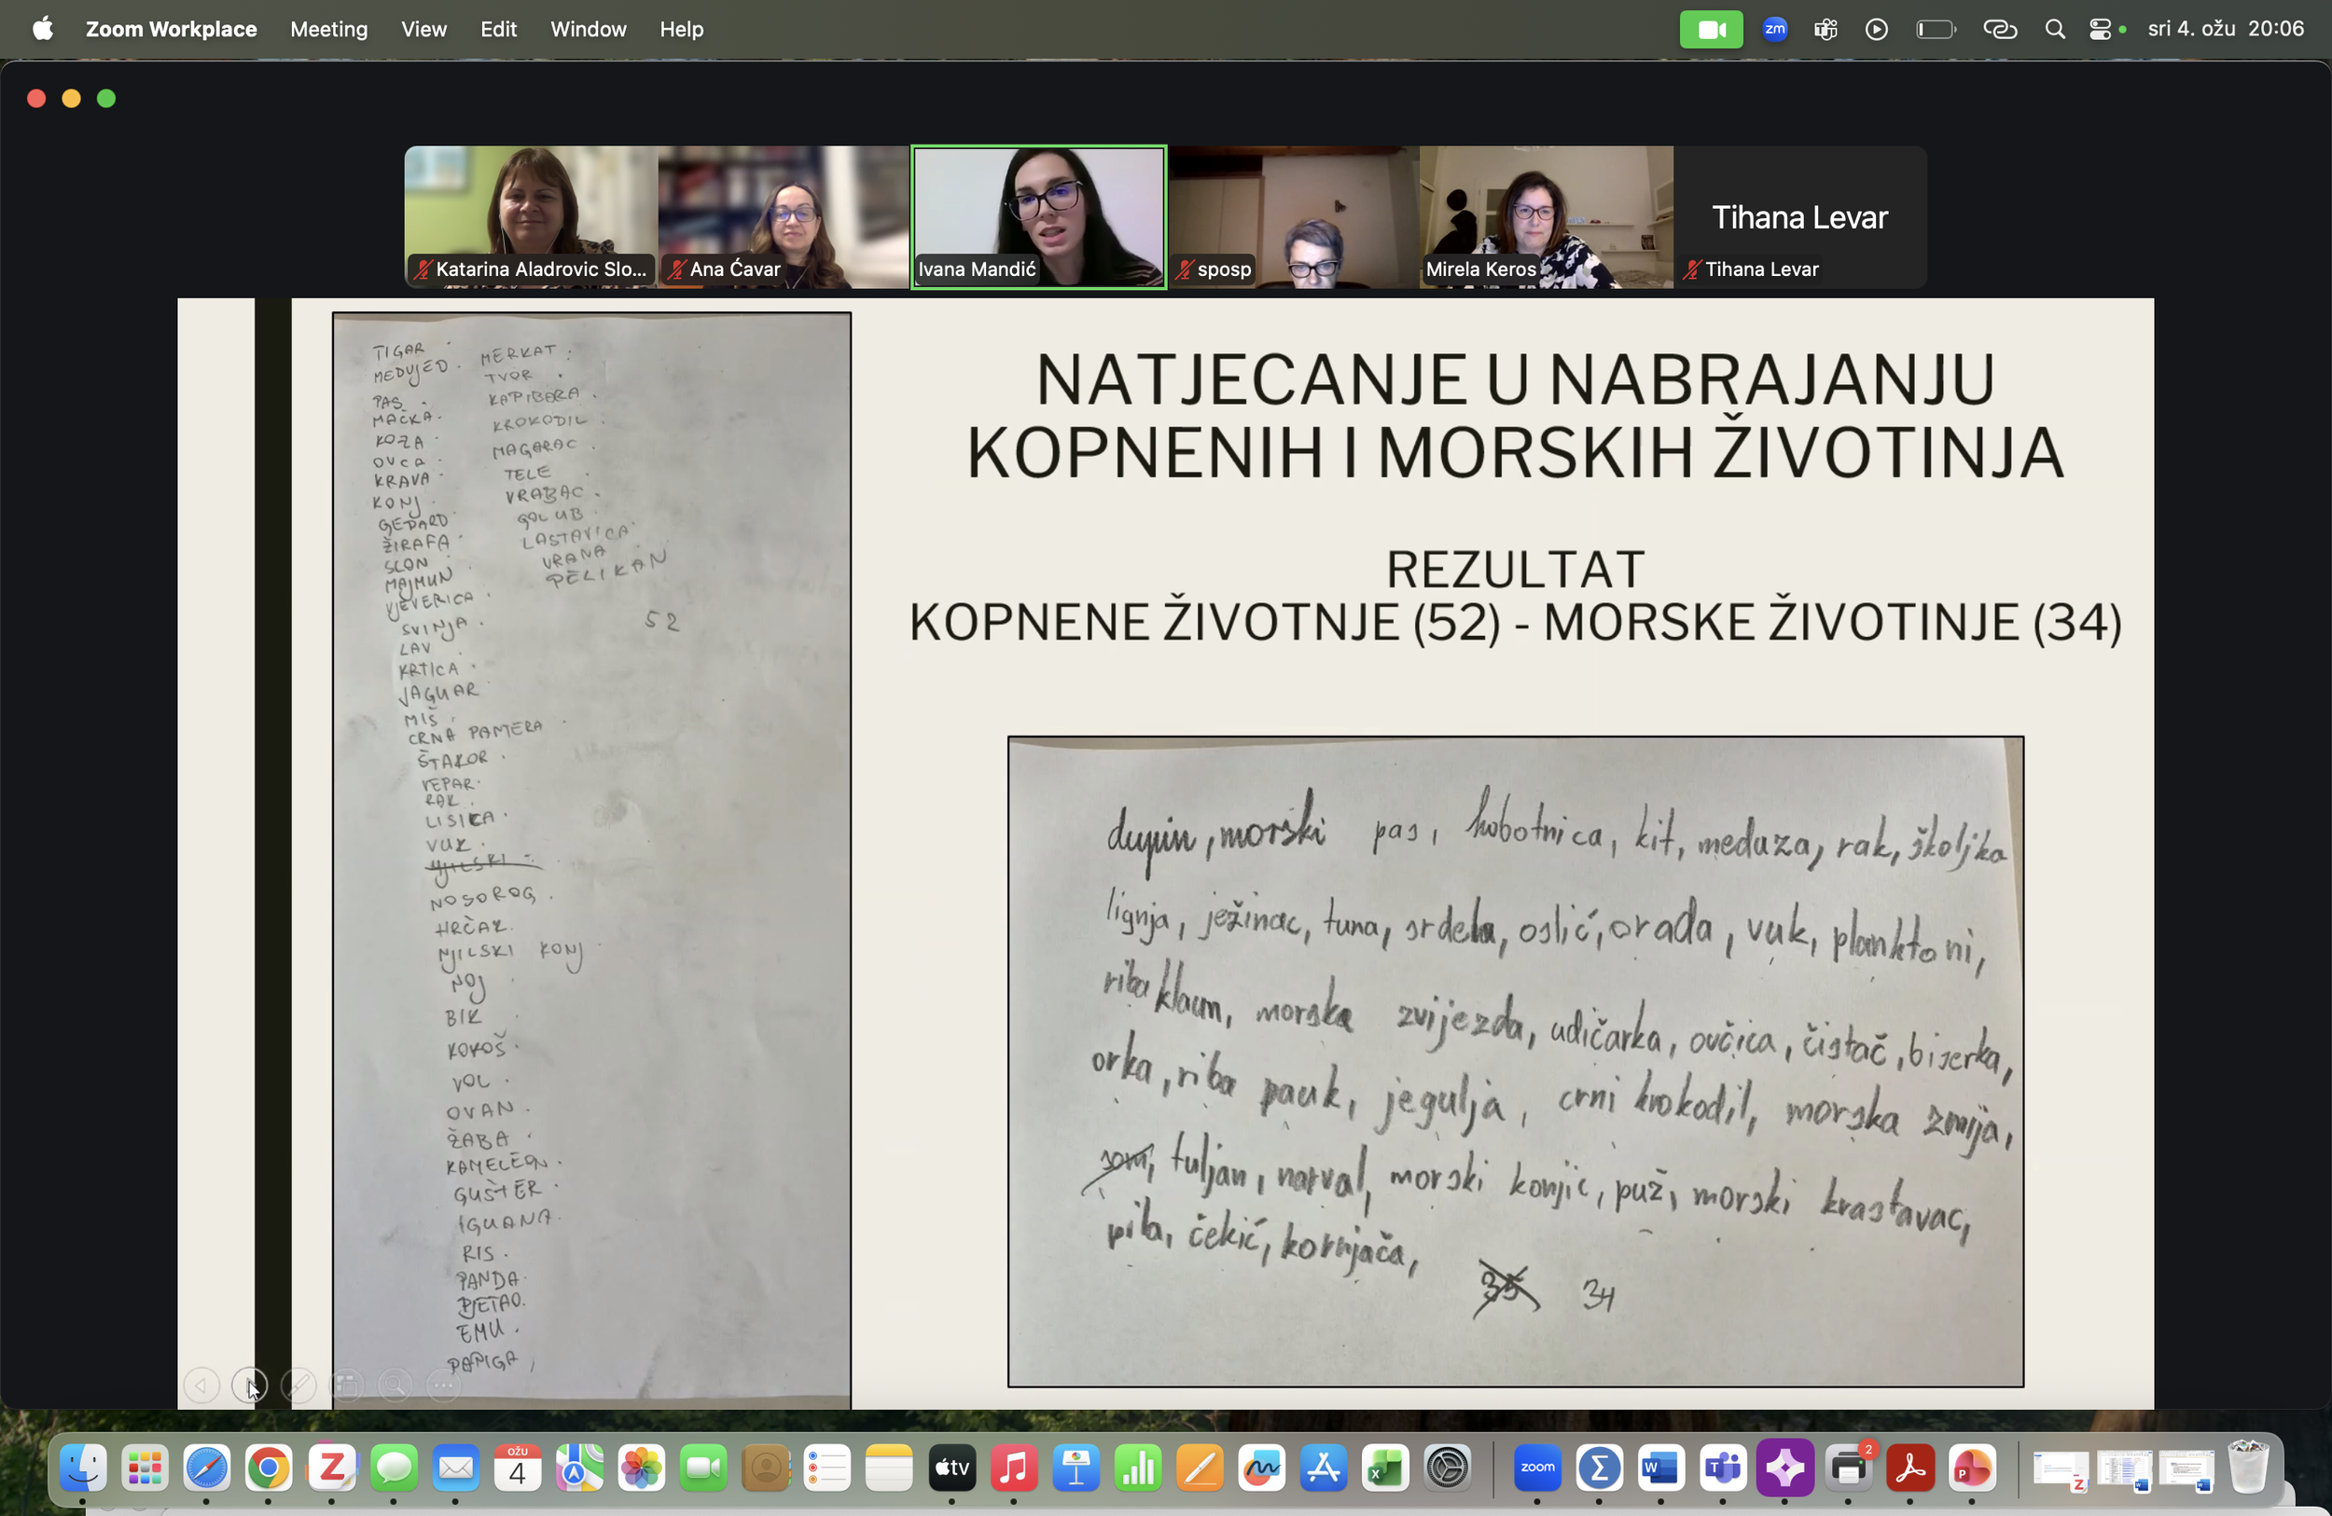Screen dimensions: 2332x1516
Task: Open System Settings from the dock
Action: point(1449,1468)
